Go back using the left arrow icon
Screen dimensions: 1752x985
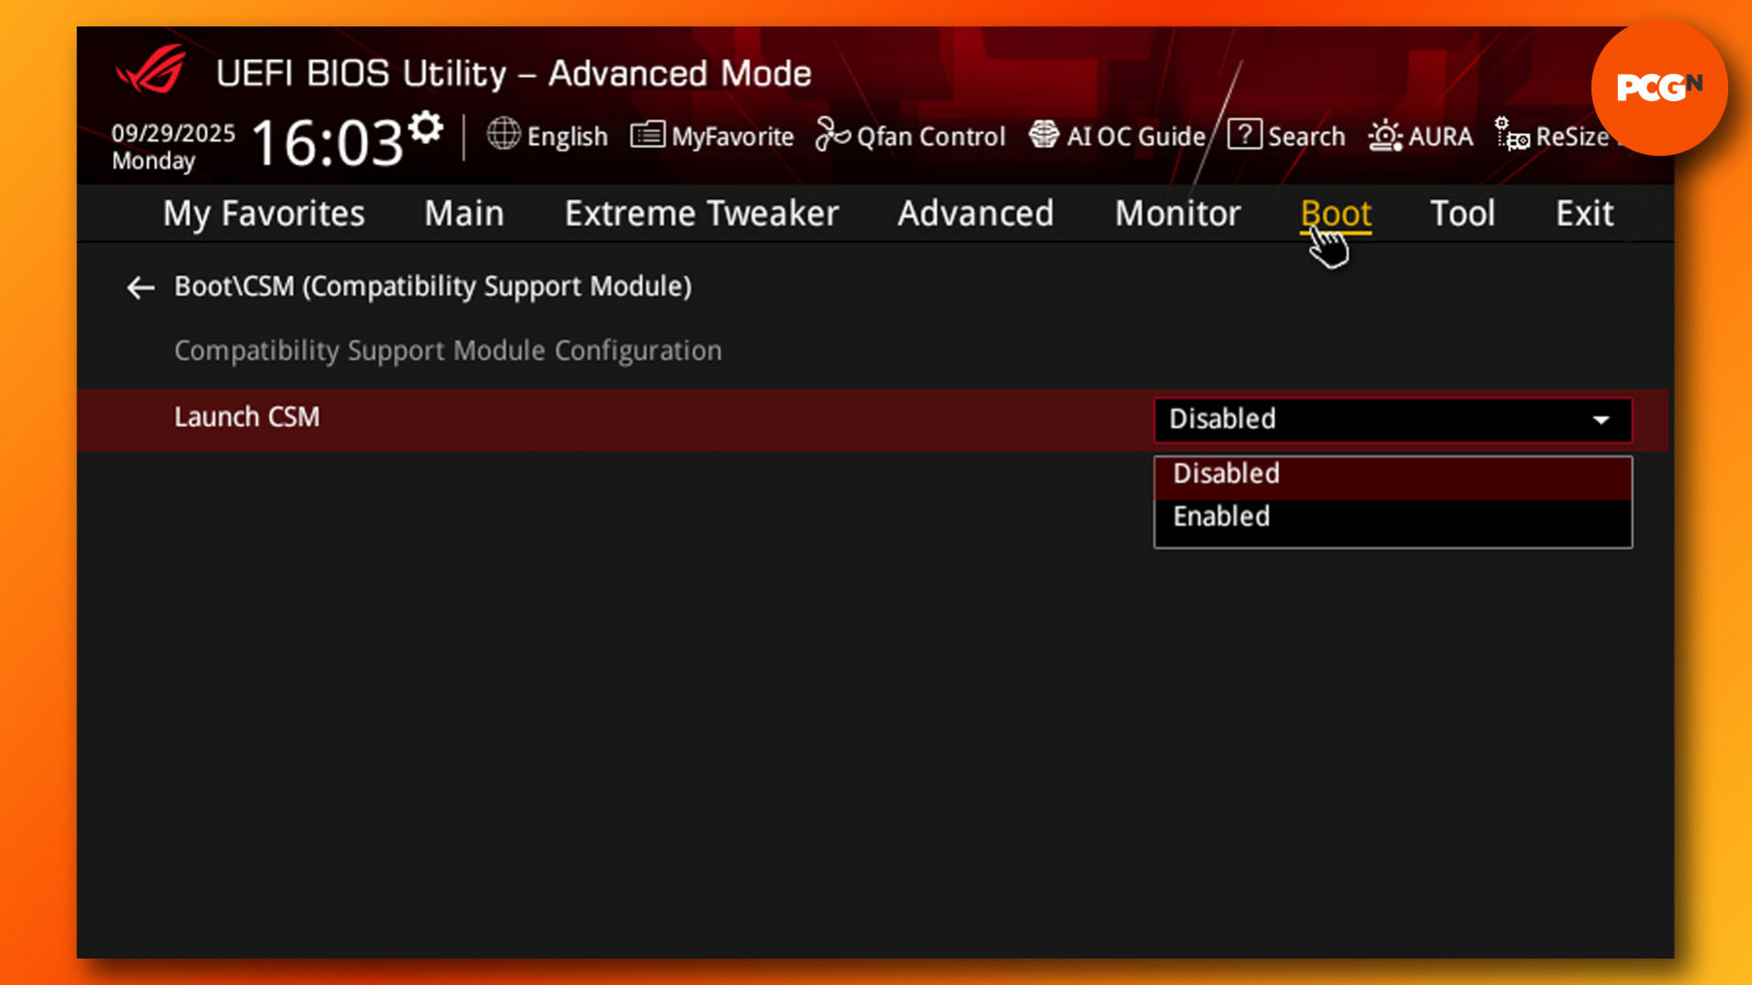click(140, 288)
